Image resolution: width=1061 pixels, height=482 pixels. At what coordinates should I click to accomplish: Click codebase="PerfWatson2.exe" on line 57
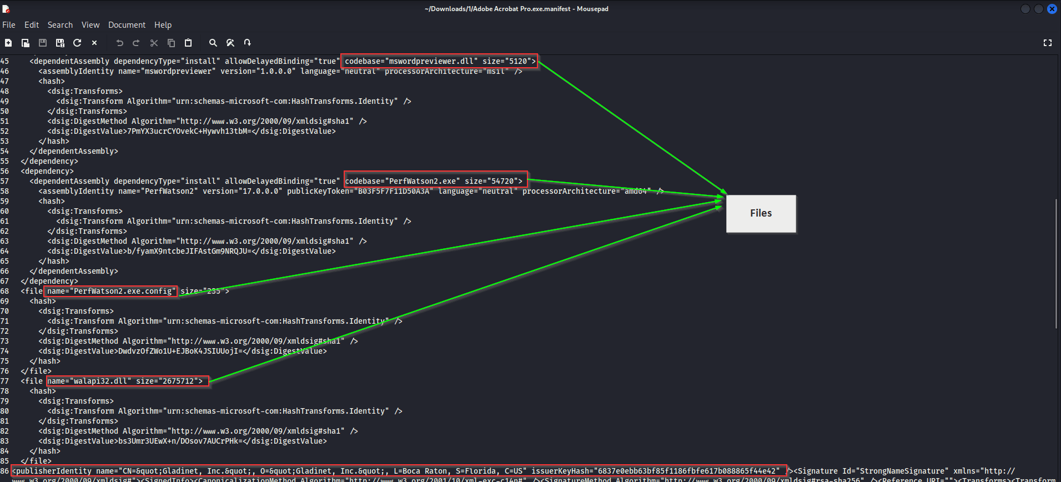402,181
